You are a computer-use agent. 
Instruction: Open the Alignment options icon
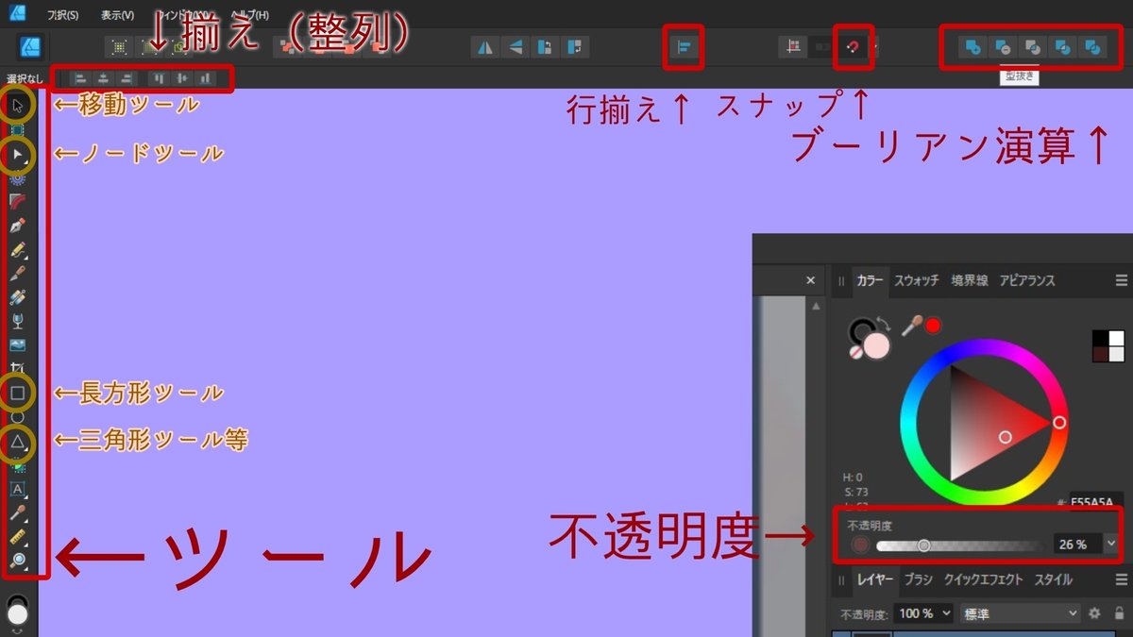click(685, 46)
